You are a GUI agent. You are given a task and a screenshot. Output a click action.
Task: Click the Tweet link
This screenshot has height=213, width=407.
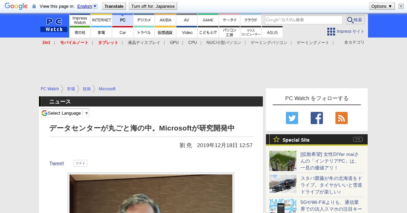click(x=56, y=164)
